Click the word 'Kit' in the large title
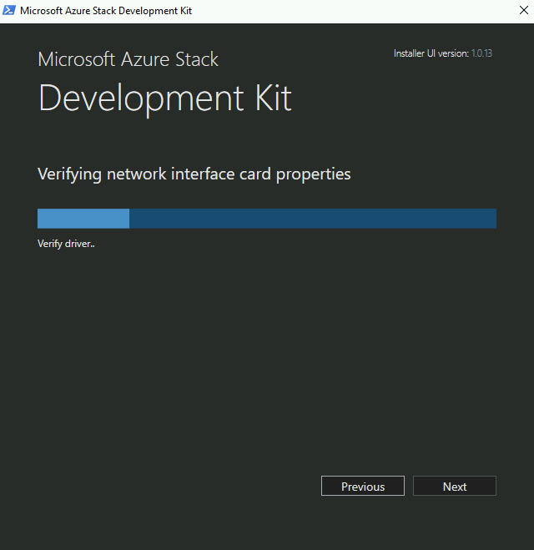 click(274, 98)
